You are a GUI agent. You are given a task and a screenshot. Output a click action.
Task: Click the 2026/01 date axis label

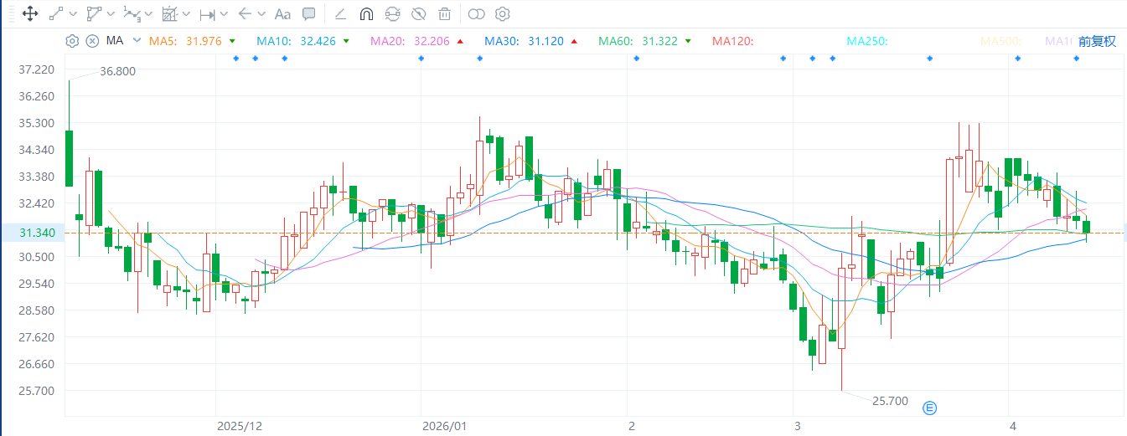pyautogui.click(x=444, y=426)
